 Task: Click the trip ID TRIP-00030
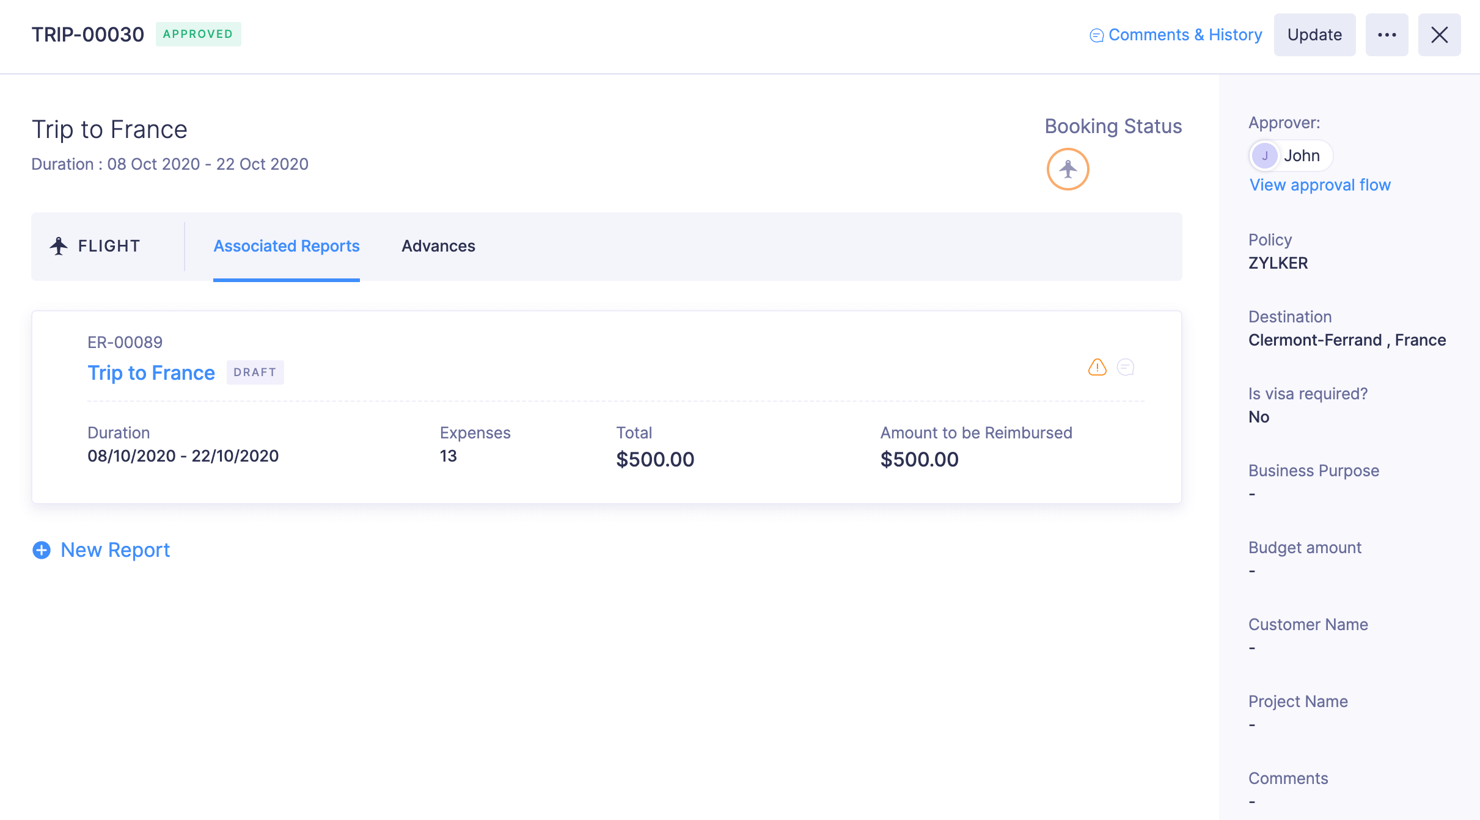[x=87, y=34]
